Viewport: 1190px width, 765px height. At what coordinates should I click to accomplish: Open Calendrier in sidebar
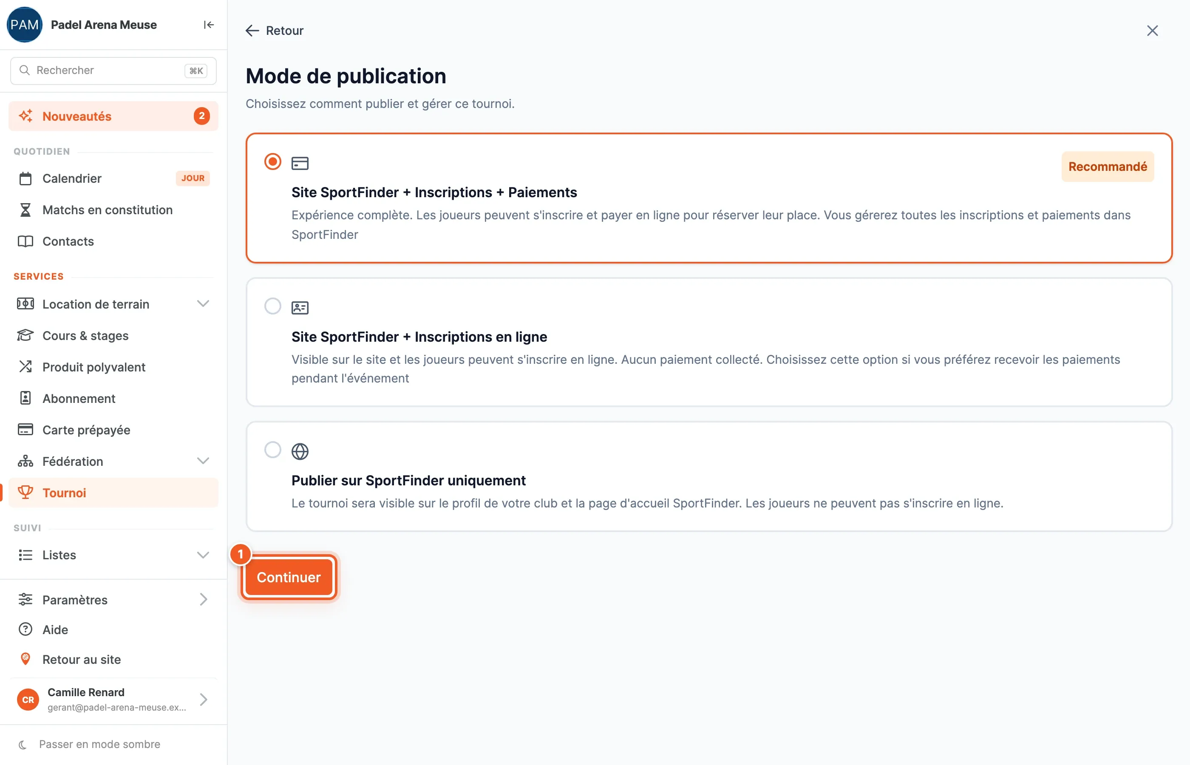pyautogui.click(x=113, y=178)
